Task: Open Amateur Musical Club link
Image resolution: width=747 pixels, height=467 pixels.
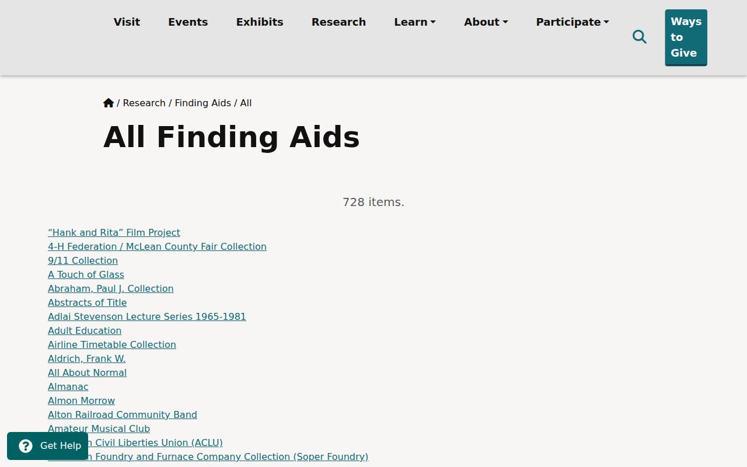Action: point(99,428)
